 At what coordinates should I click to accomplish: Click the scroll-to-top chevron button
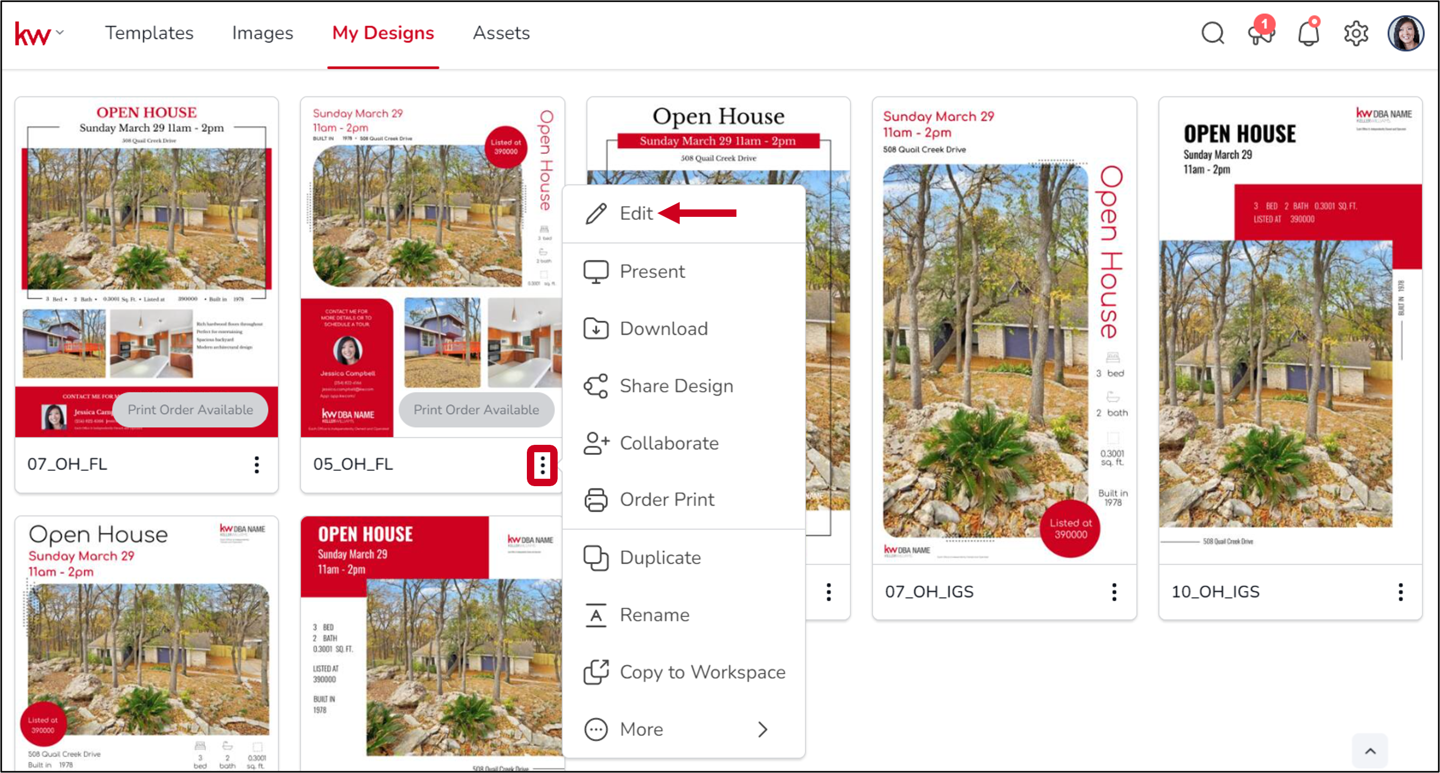[x=1370, y=751]
